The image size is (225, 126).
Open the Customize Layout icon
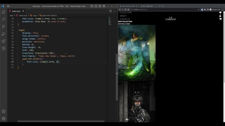(104, 6)
